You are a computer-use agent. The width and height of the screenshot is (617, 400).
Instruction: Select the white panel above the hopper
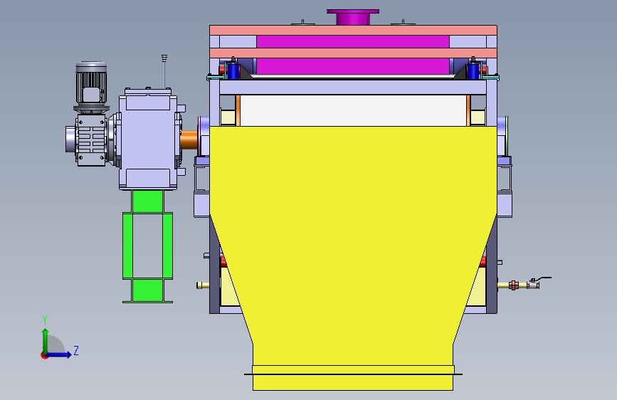click(x=353, y=110)
